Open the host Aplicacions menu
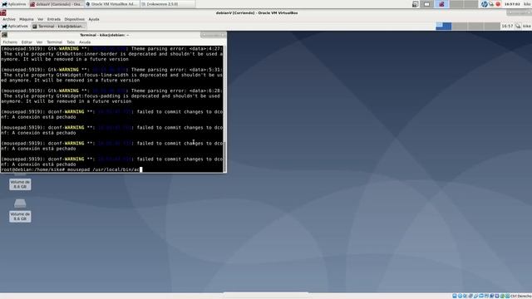 [14, 4]
